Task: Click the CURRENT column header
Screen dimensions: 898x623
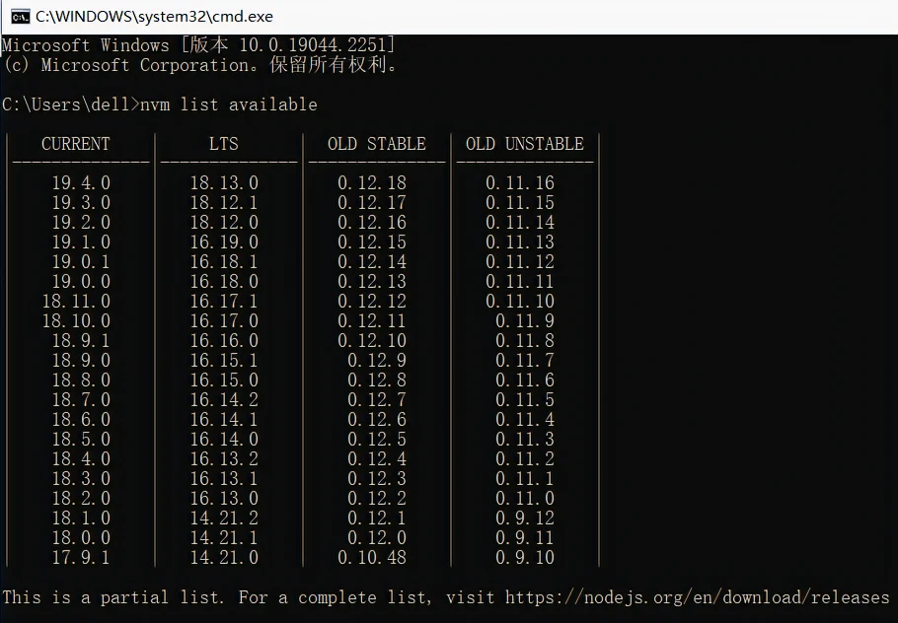Action: [76, 144]
